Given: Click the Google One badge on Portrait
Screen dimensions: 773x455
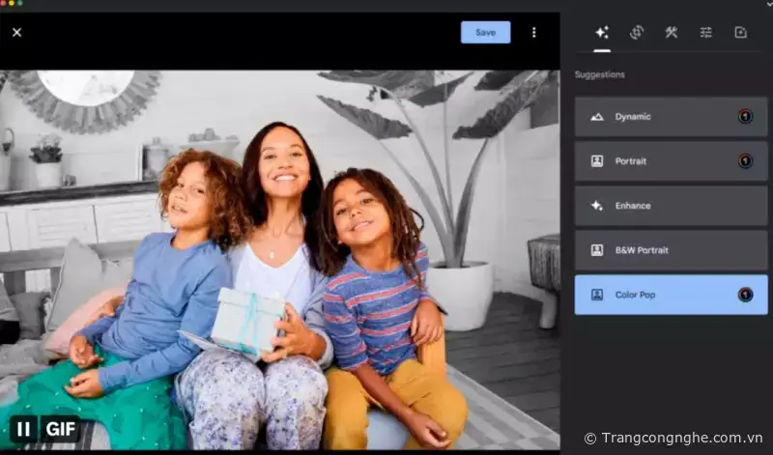Looking at the screenshot, I should [x=745, y=161].
